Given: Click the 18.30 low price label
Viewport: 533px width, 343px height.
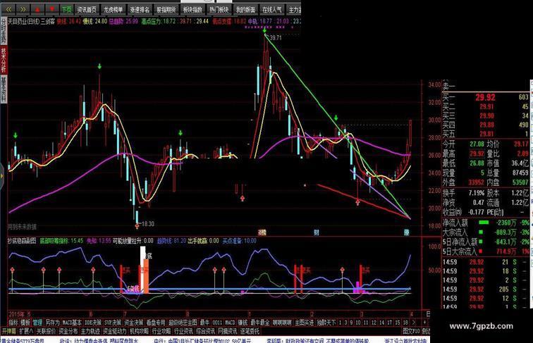Looking at the screenshot, I should coord(147,224).
